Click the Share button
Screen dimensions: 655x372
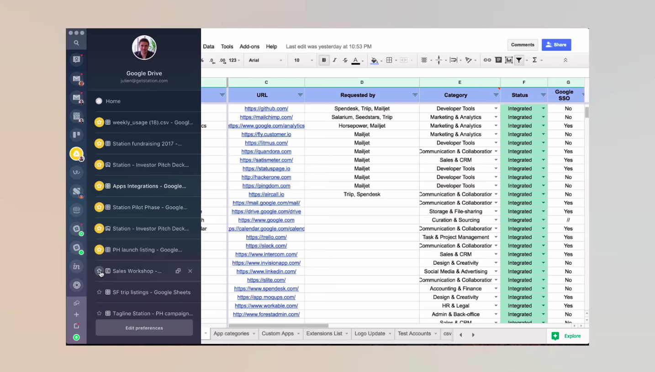coord(556,45)
